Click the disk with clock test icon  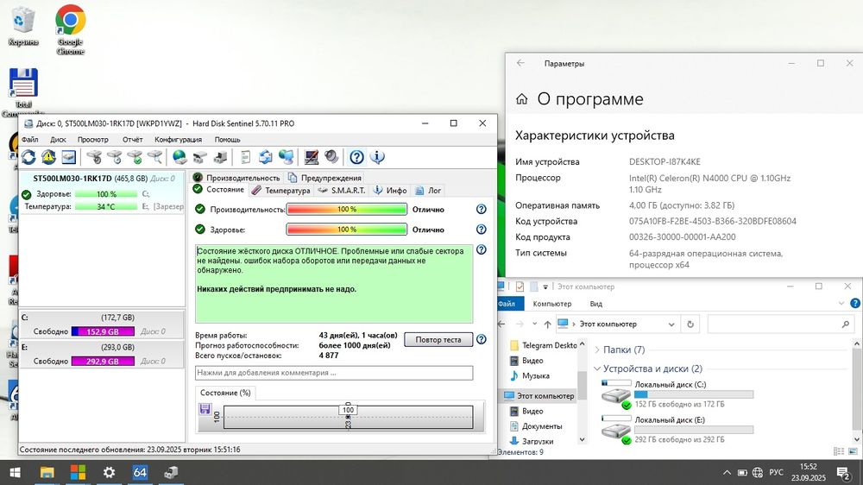pyautogui.click(x=115, y=157)
